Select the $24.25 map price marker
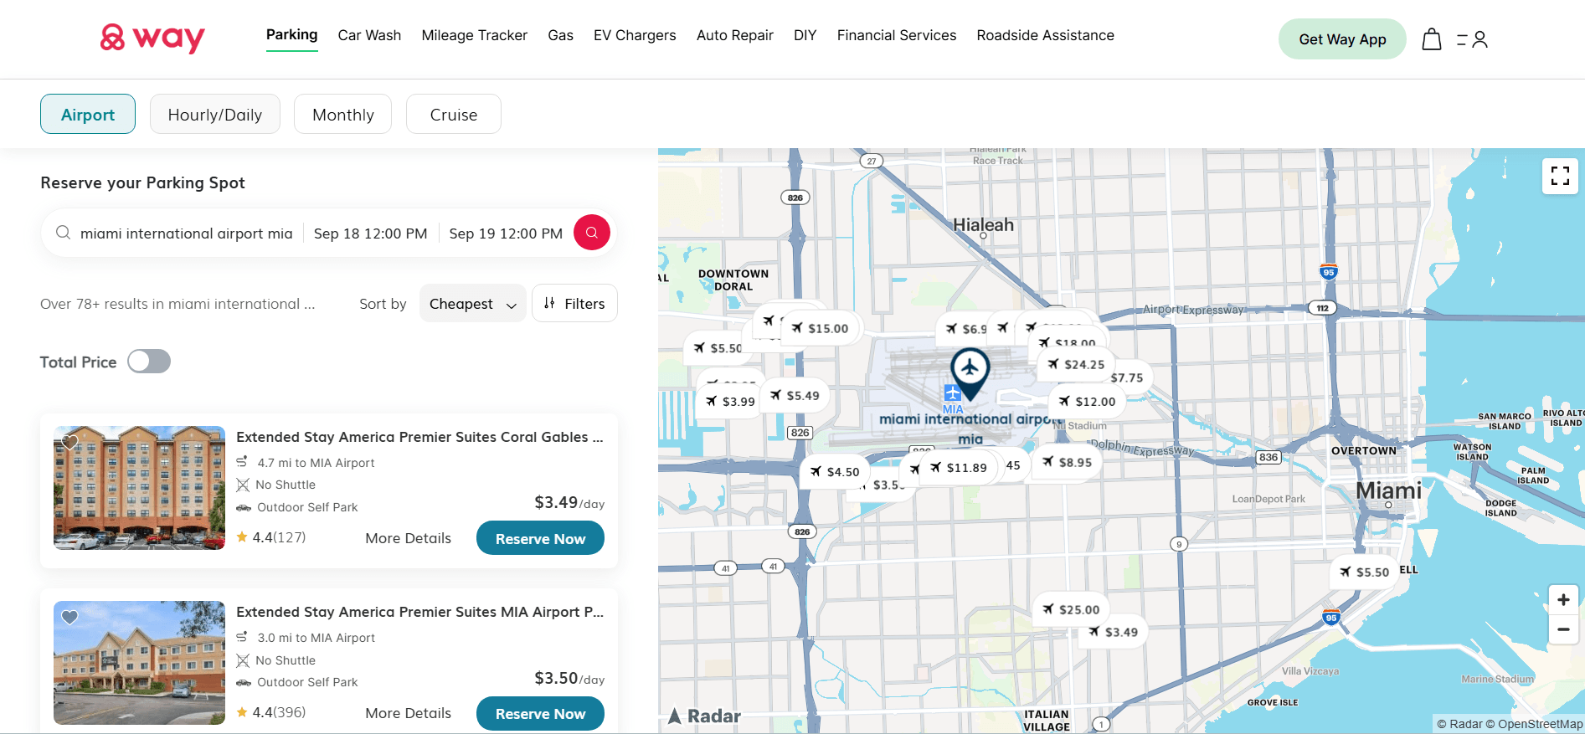Viewport: 1585px width, 734px height. pos(1076,364)
